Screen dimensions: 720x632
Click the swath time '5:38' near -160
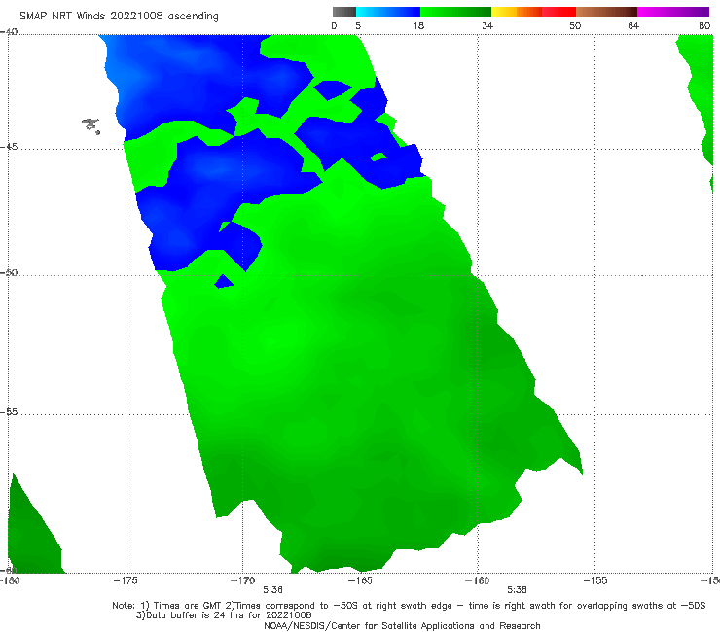click(x=517, y=590)
